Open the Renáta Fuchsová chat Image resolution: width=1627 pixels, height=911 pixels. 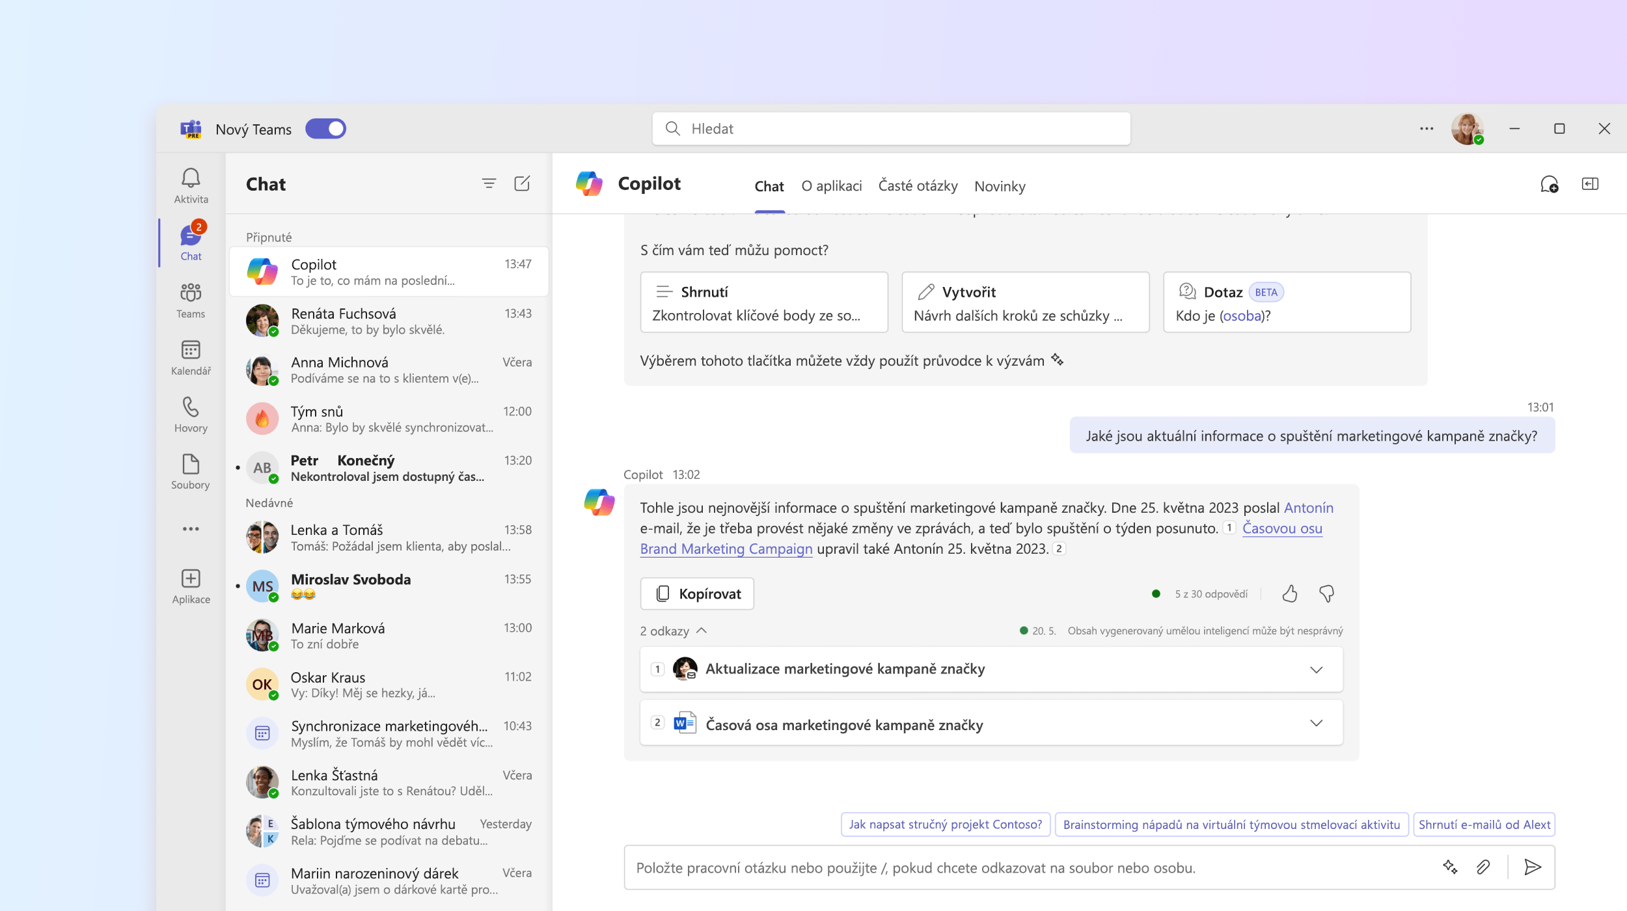point(389,321)
